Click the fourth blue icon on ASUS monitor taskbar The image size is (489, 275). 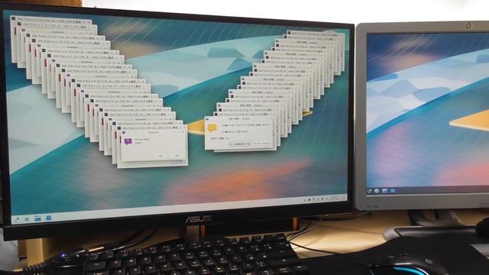click(49, 218)
